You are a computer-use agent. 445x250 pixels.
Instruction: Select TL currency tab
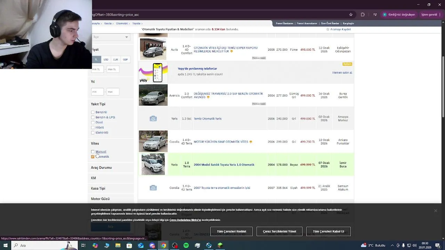point(96,59)
